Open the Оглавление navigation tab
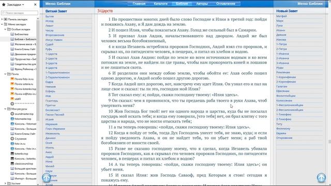The width and height of the screenshot is (331, 186). coord(225,4)
